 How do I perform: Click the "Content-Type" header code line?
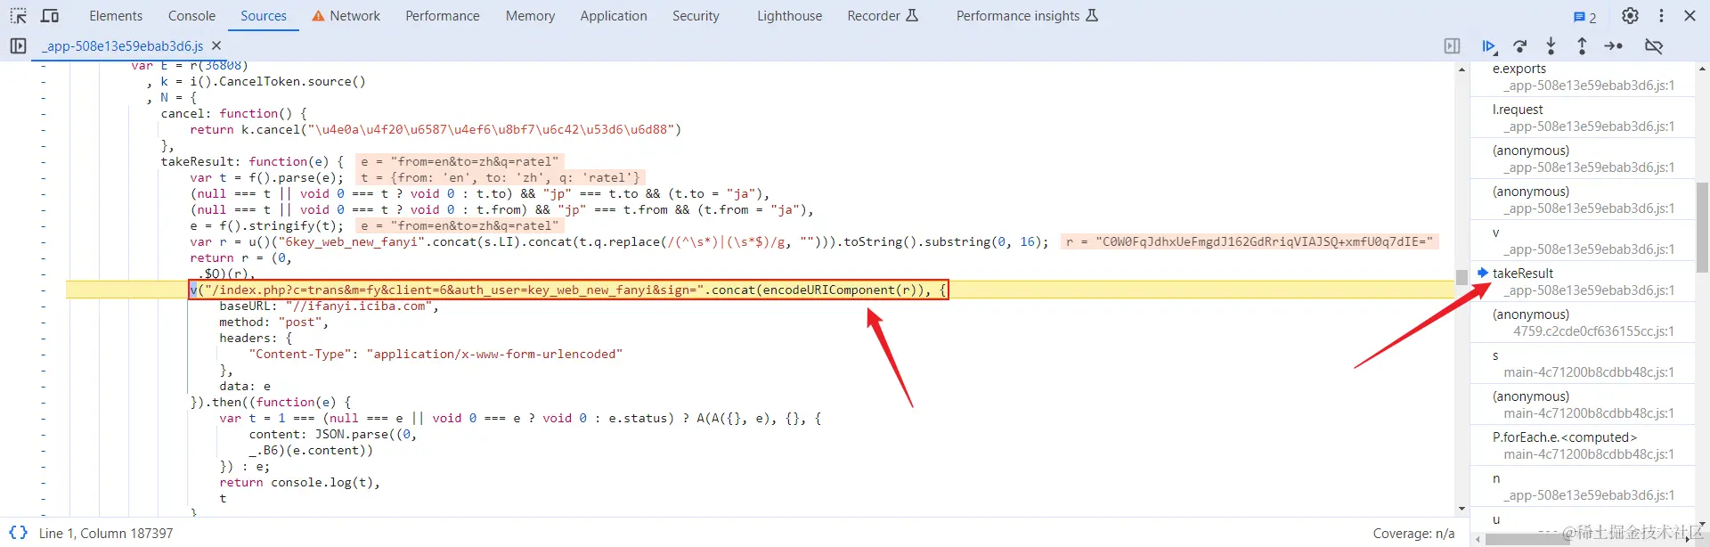436,354
